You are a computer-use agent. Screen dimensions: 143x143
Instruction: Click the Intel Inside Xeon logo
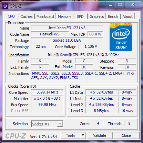click(121, 37)
